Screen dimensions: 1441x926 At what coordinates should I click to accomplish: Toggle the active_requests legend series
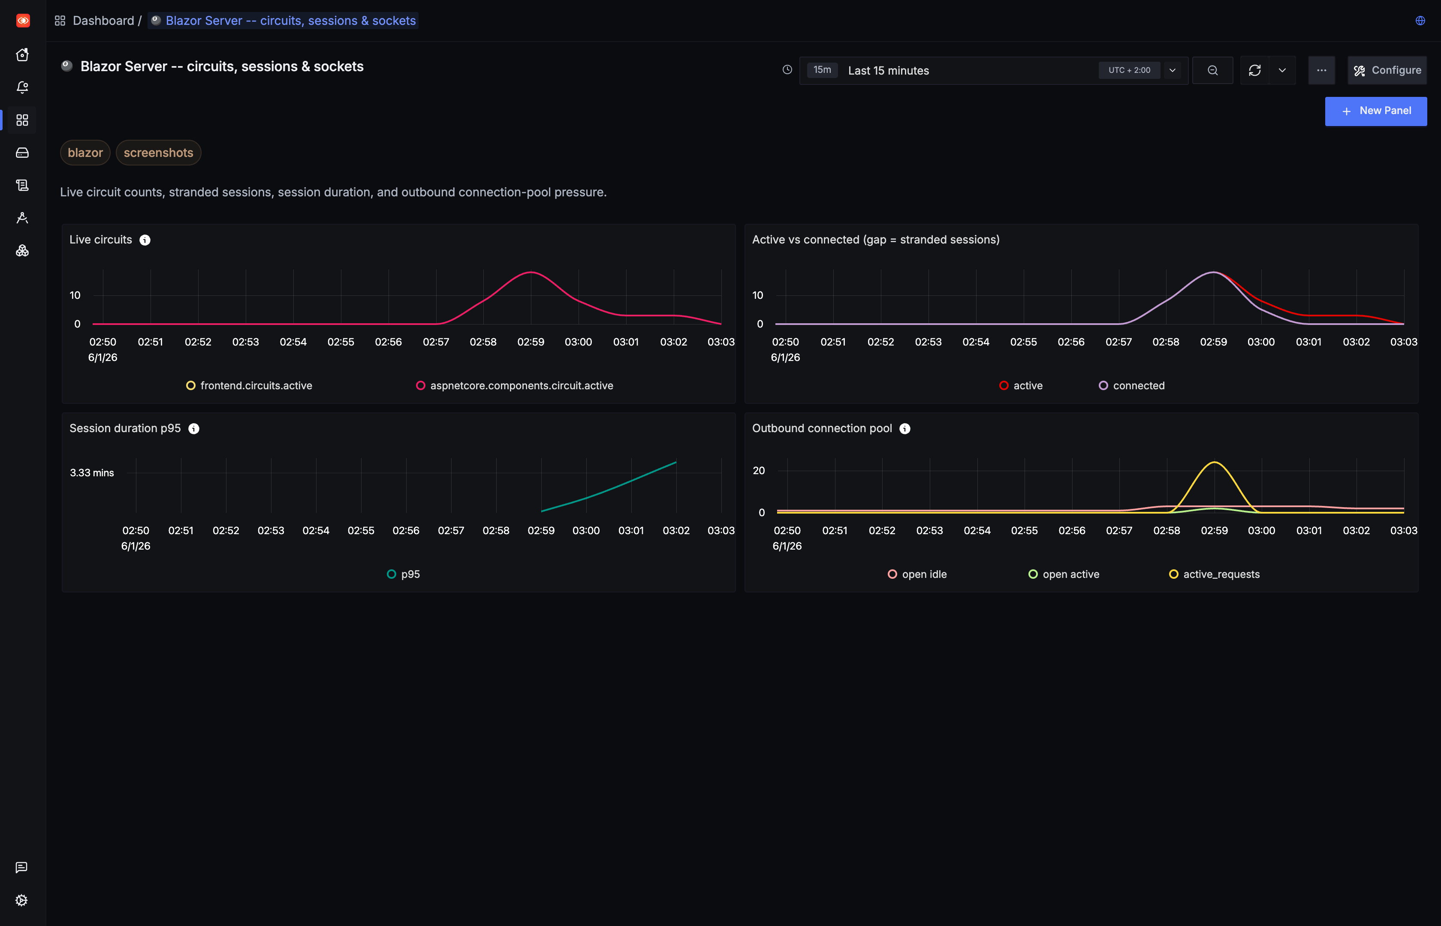tap(1214, 574)
